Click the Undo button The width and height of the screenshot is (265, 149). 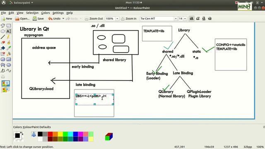coord(54,19)
